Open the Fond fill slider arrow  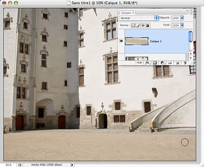(x=182, y=25)
